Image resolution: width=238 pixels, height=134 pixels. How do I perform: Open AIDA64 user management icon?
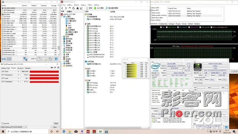coord(77,8)
